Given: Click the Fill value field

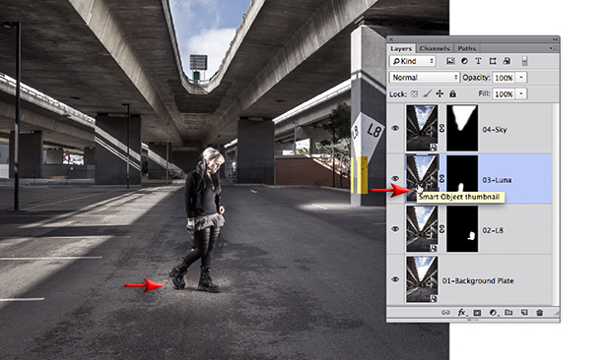Looking at the screenshot, I should (x=504, y=94).
